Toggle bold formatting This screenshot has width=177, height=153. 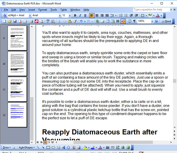75,15
